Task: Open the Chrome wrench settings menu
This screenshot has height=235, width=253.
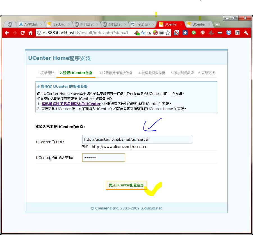Action: pos(246,33)
